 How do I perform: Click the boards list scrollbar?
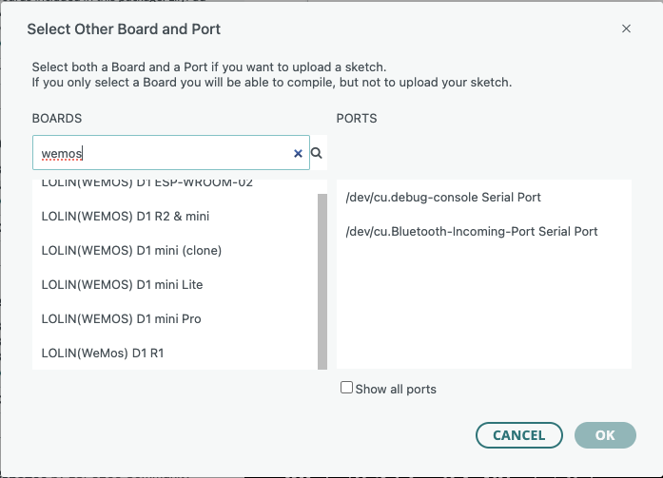[x=322, y=276]
